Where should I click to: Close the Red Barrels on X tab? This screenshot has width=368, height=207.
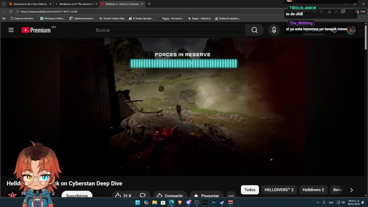point(96,4)
